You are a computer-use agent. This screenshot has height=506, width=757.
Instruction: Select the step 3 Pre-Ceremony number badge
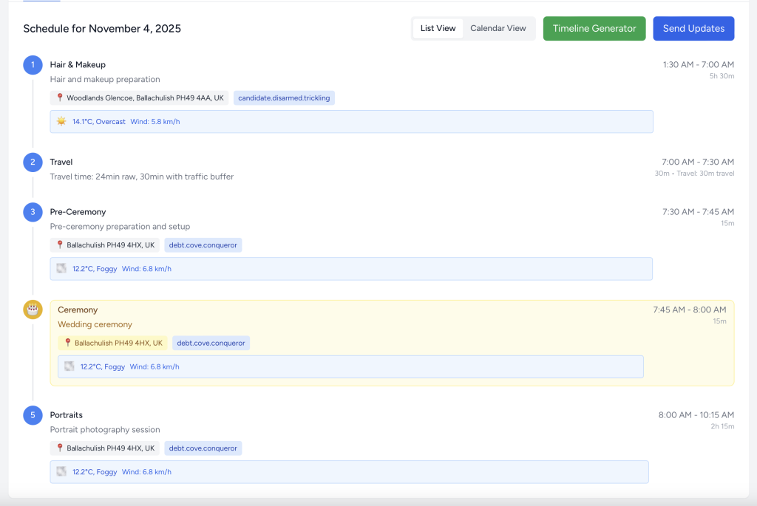33,212
